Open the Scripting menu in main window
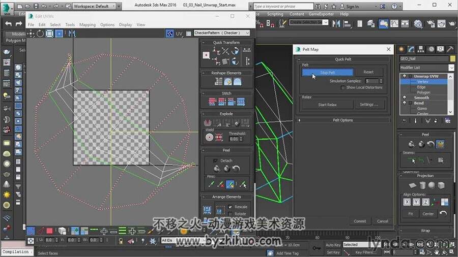Screen dimensions: 458x257 click(275, 14)
